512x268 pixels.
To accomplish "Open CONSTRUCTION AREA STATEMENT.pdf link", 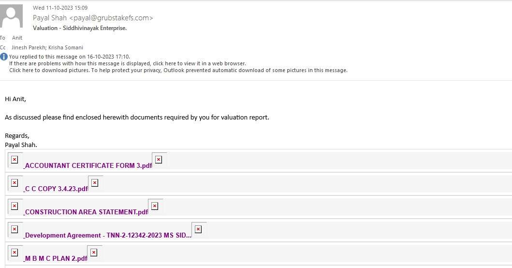I will click(86, 212).
